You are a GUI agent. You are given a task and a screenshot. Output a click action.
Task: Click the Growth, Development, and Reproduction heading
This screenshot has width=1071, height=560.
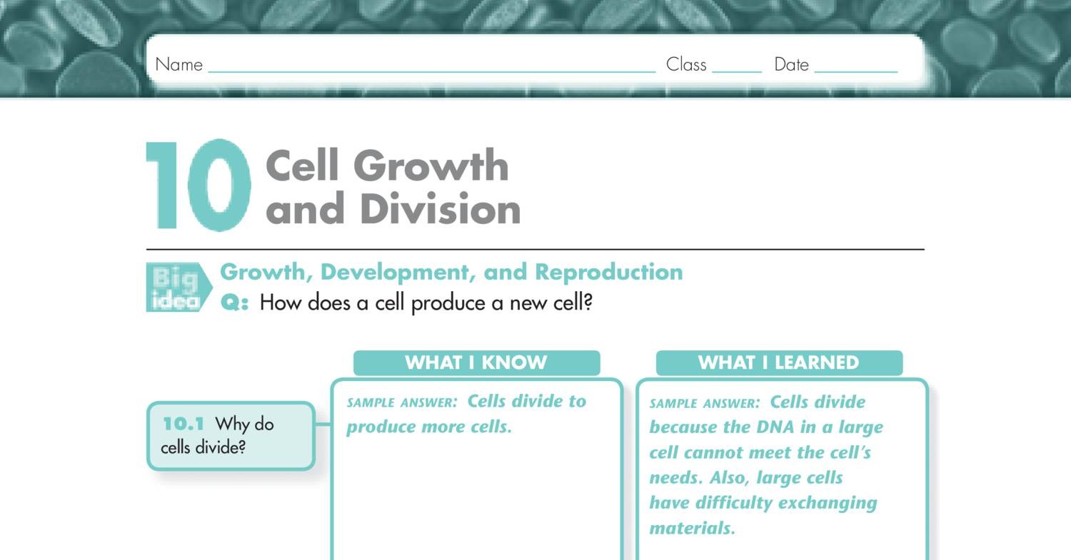[451, 272]
